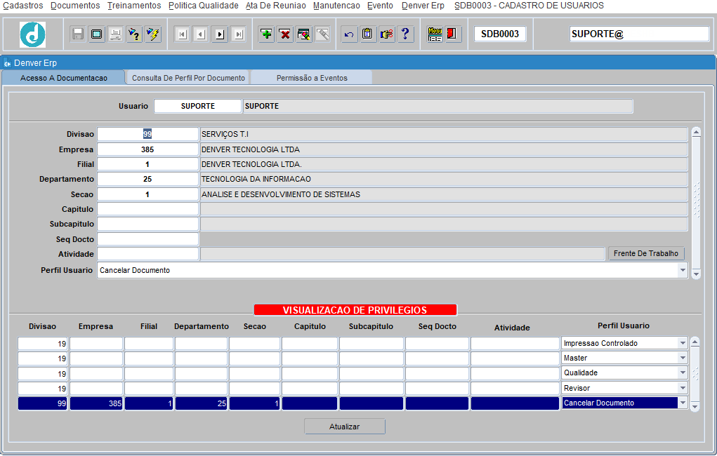The width and height of the screenshot is (717, 456).
Task: Go to the next record icon
Action: point(220,34)
